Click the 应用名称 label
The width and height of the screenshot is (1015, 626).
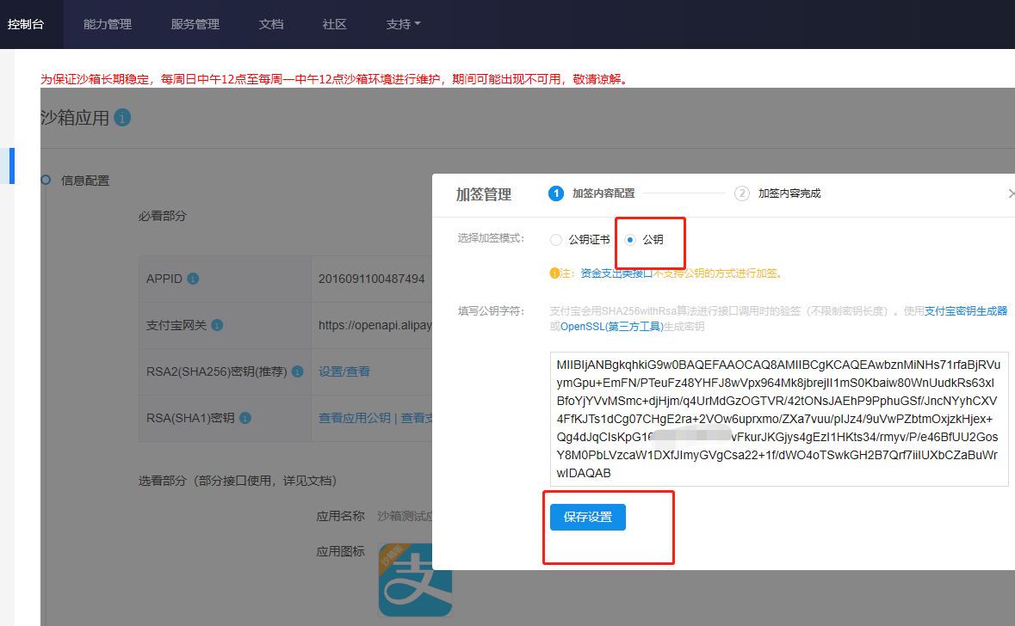[x=341, y=516]
